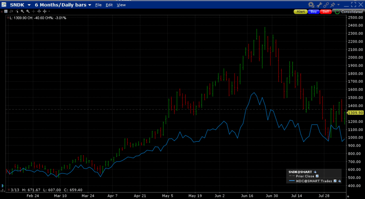Click the Consolidated label
Image resolution: width=365 pixels, height=199 pixels.
tap(352, 12)
